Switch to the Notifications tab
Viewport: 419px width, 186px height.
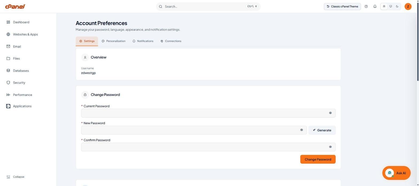143,41
